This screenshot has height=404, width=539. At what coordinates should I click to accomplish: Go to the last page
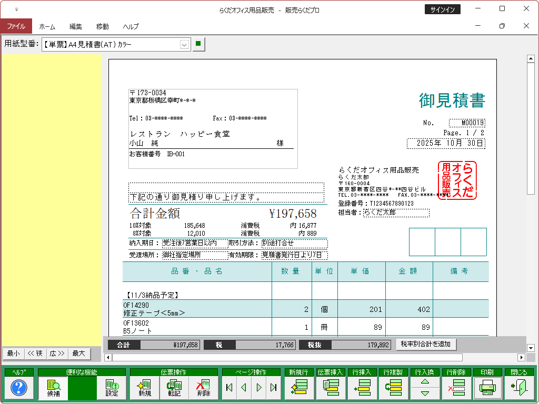coord(273,388)
